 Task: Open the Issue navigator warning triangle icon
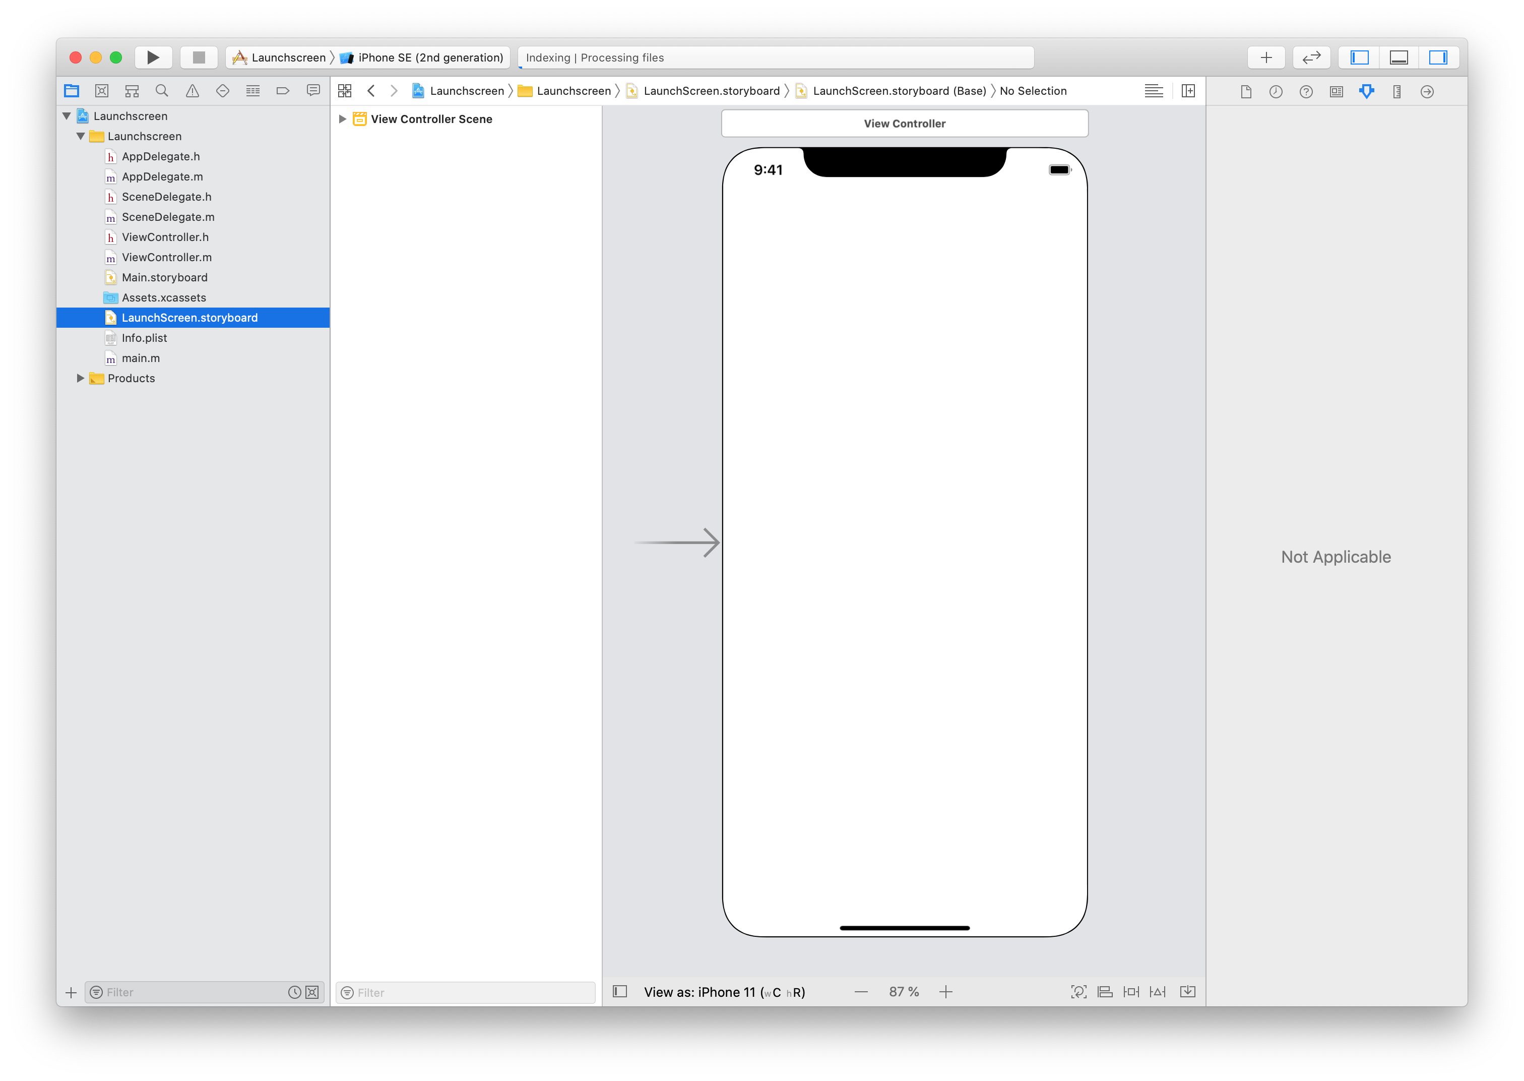coord(193,91)
